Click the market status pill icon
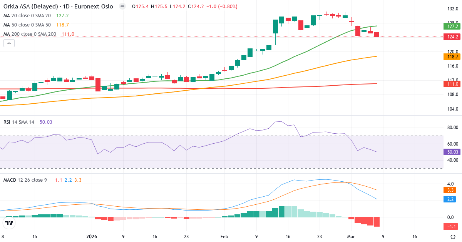The width and height of the screenshot is (462, 242). (x=122, y=7)
